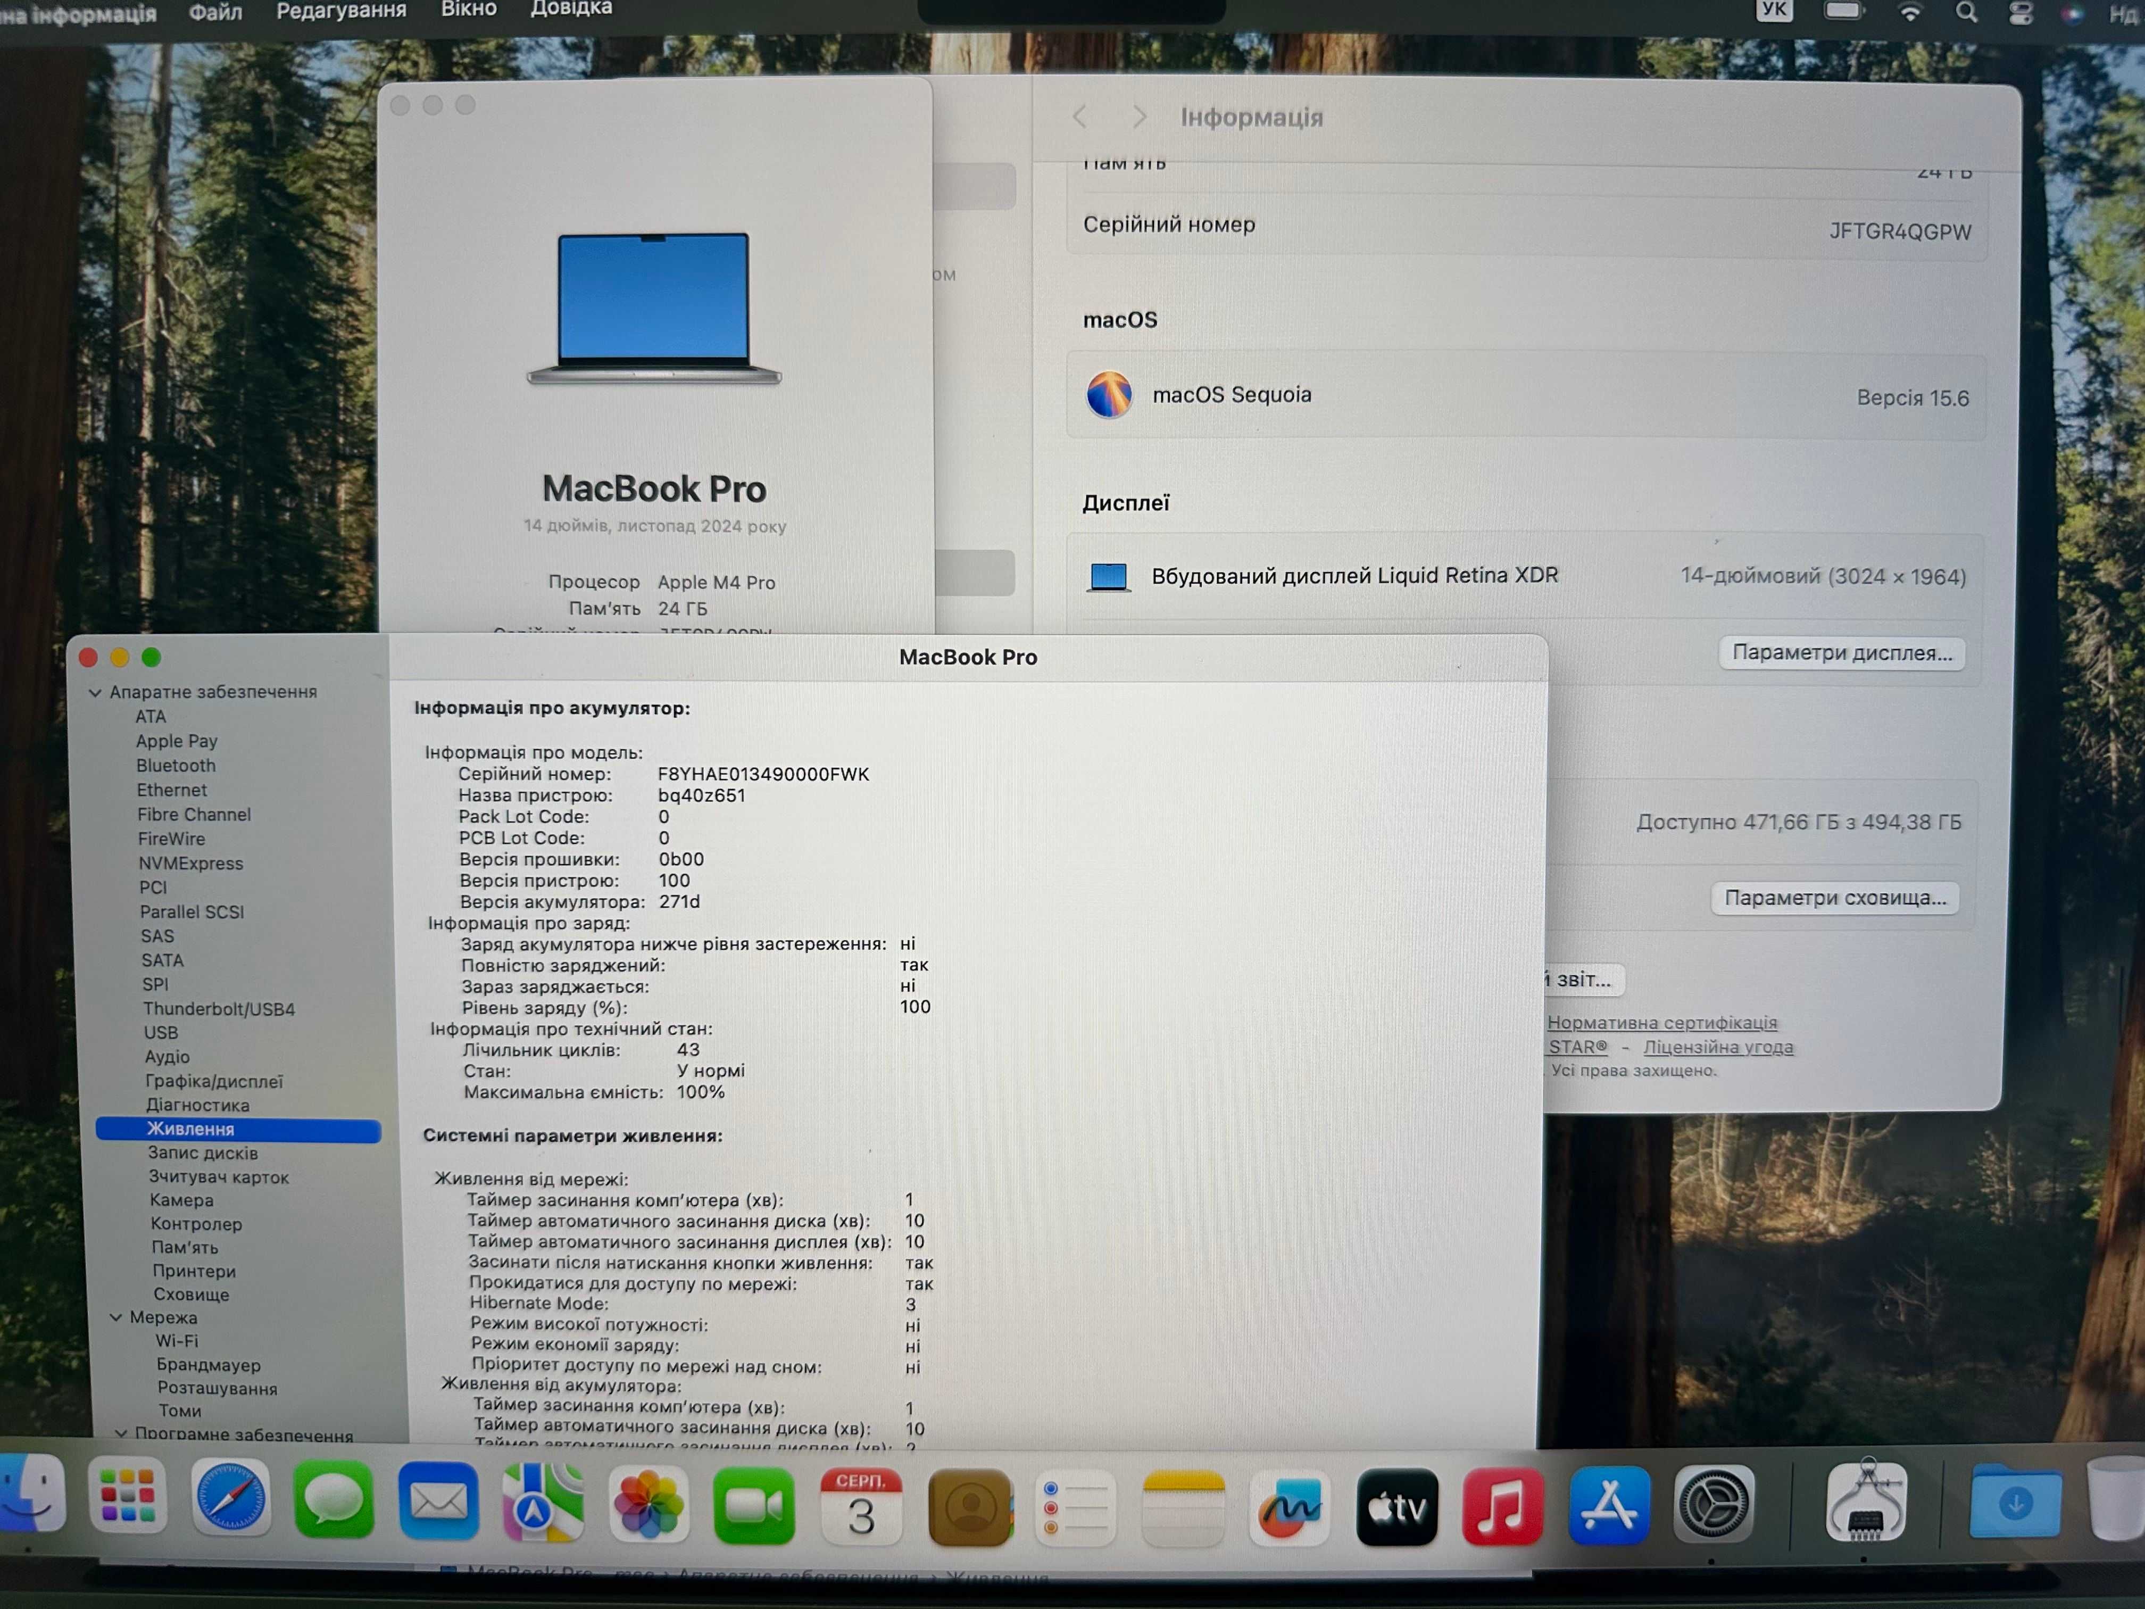
Task: Select Камера in the sidebar
Action: click(181, 1201)
